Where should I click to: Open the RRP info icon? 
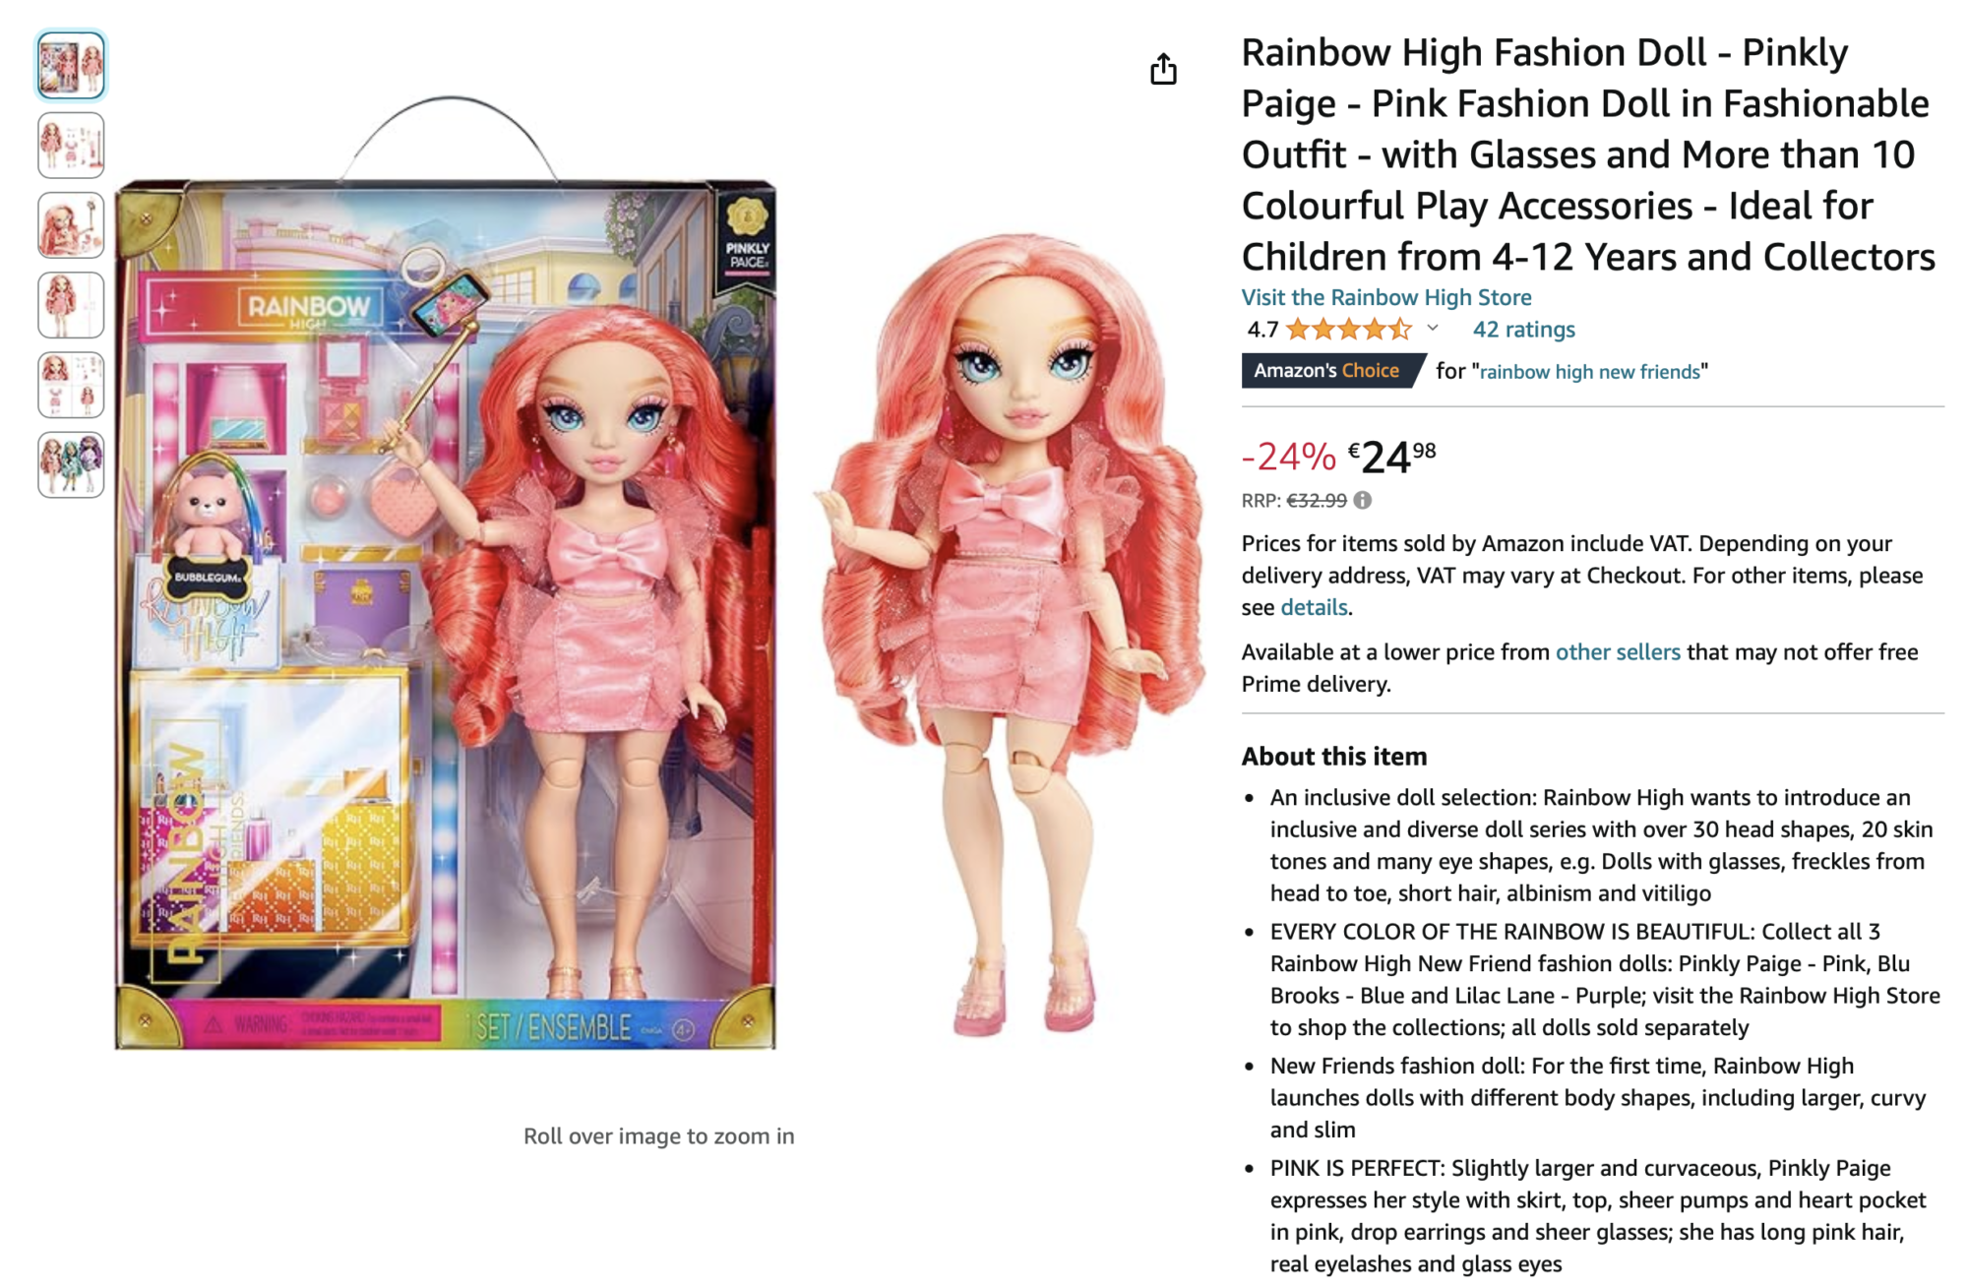coord(1362,500)
